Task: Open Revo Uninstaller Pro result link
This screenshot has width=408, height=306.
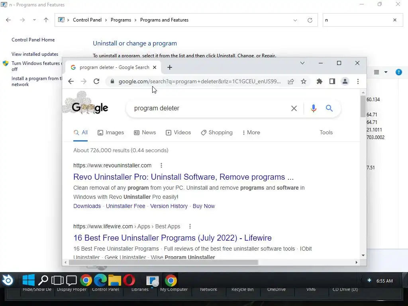Action: [183, 177]
